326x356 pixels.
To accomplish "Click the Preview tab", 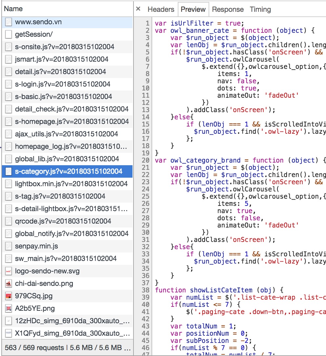I will 193,9.
